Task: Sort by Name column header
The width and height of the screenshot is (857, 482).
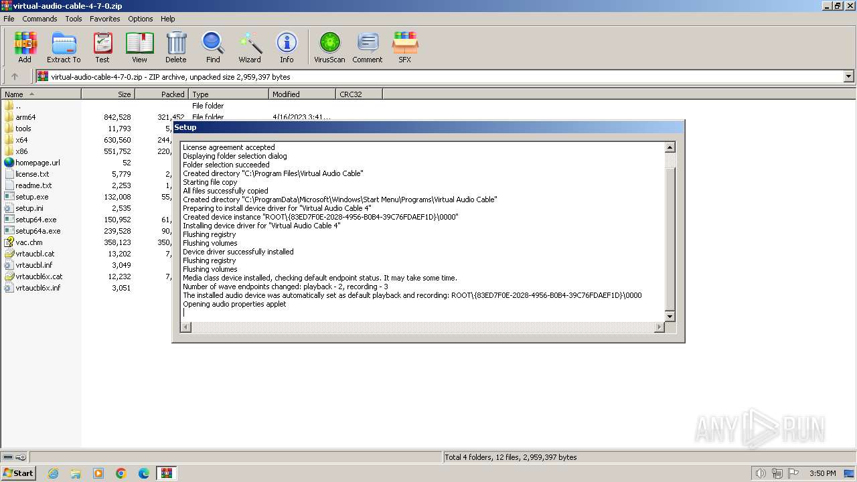Action: [x=41, y=94]
